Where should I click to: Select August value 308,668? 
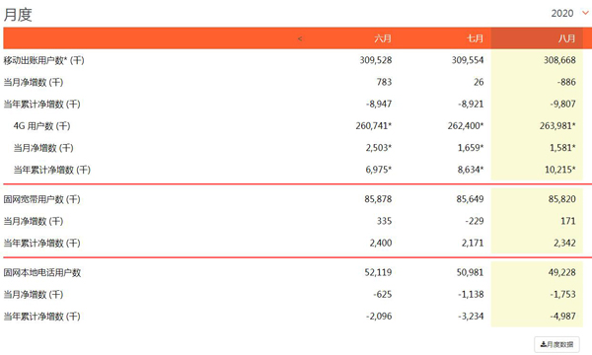[x=559, y=60]
